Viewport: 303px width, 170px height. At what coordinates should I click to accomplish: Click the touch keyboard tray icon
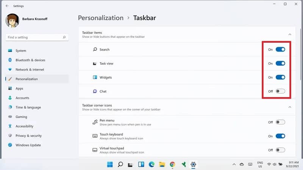point(250,164)
